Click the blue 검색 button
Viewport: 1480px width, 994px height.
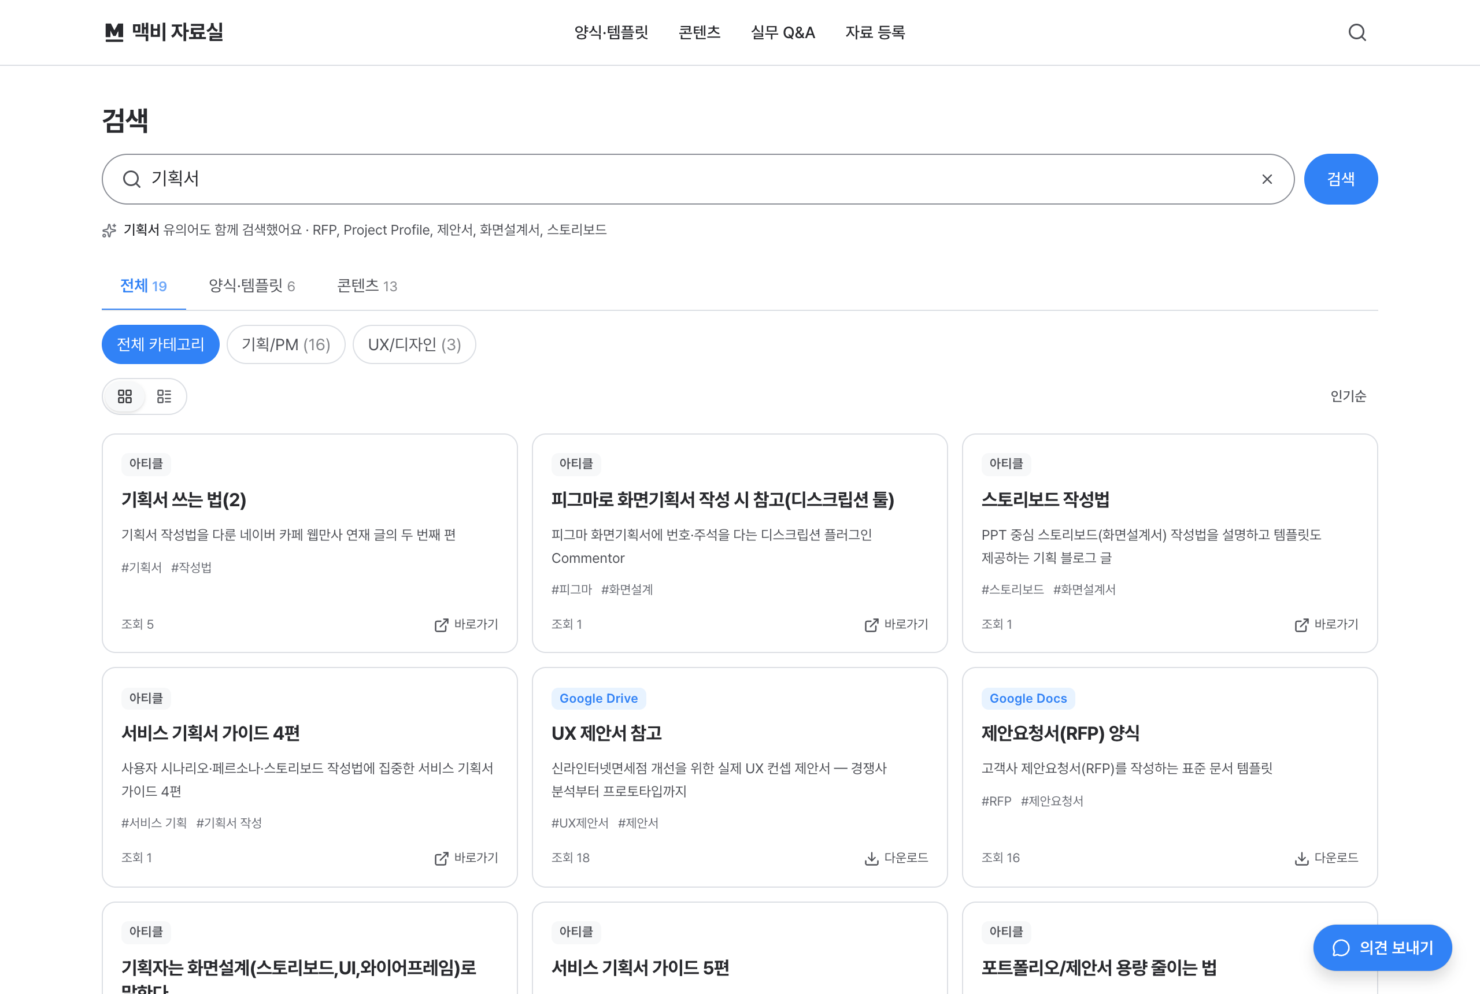click(1340, 179)
